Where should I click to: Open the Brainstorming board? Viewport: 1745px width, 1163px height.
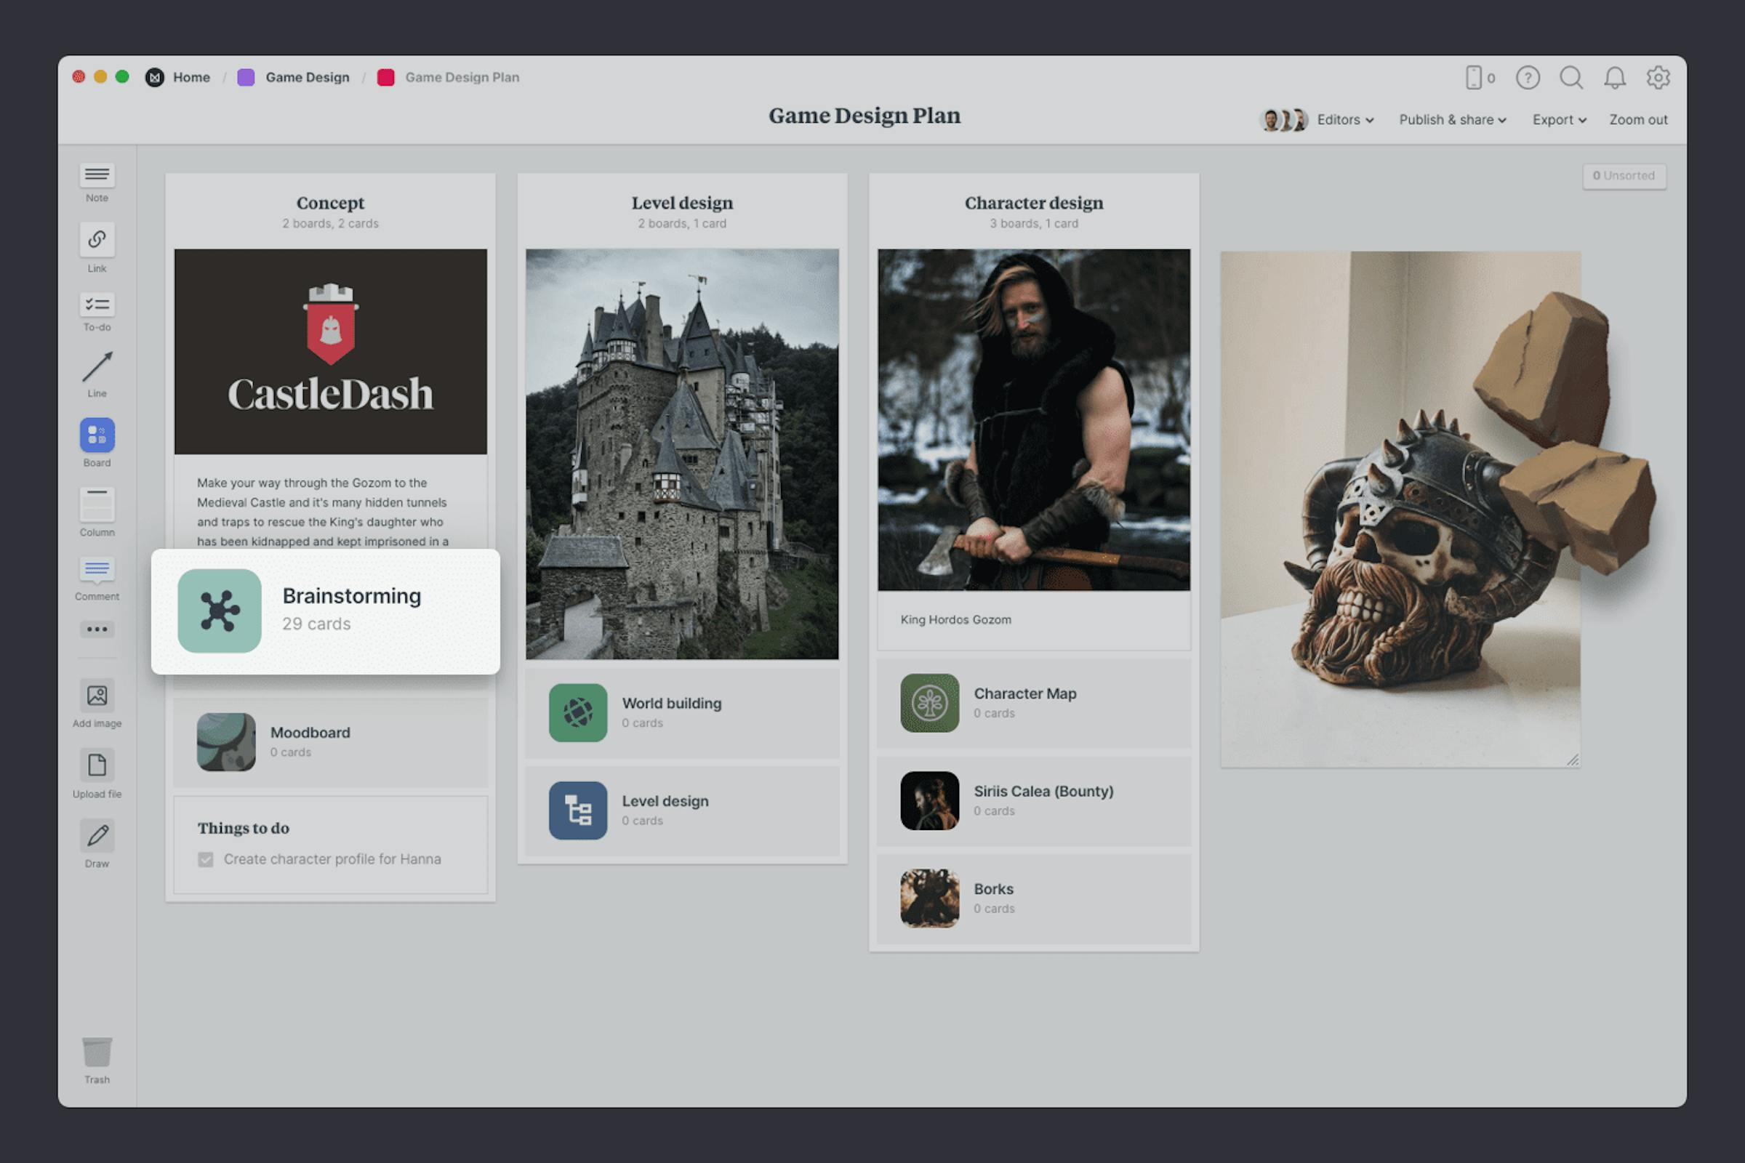(326, 610)
